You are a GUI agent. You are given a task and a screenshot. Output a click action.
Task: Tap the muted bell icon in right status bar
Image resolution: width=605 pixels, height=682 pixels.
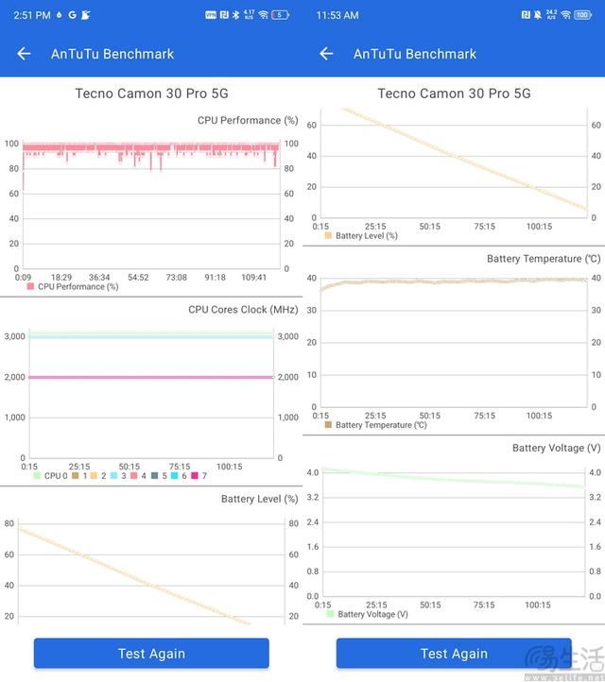point(537,15)
